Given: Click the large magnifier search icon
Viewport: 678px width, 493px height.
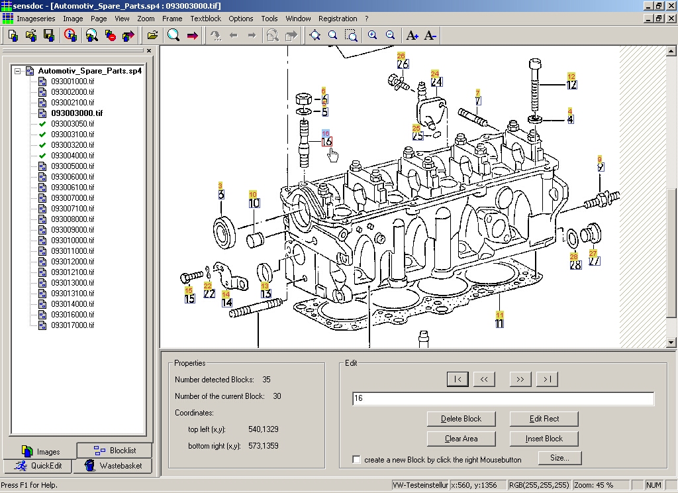Looking at the screenshot, I should [x=173, y=35].
